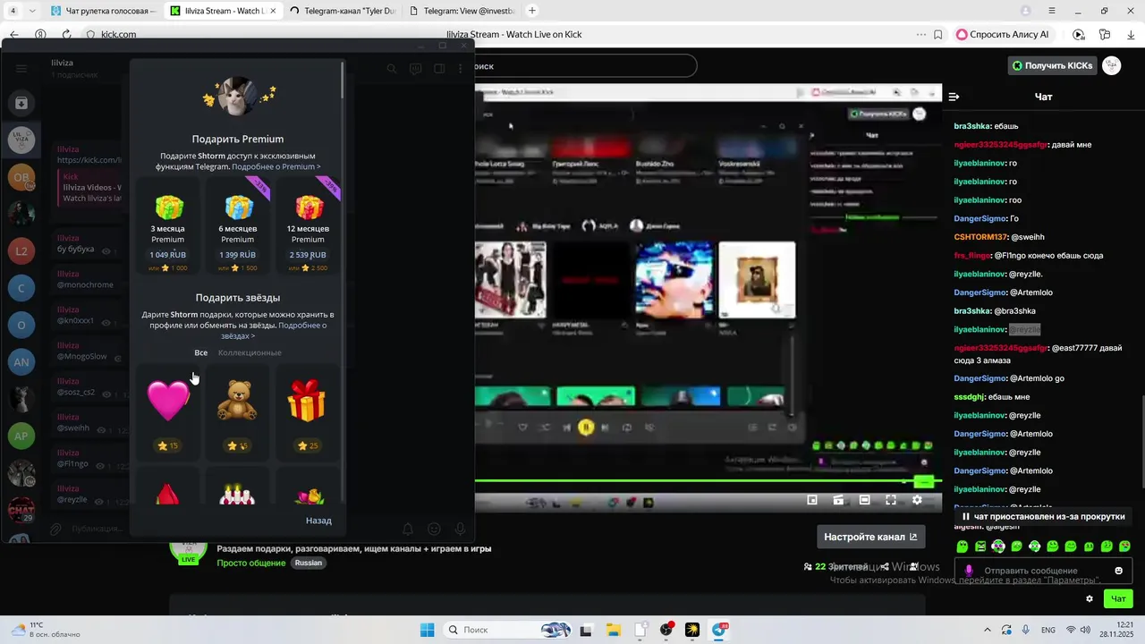Open the 'Подробнее о Premium' link
The height and width of the screenshot is (644, 1145).
pos(276,167)
